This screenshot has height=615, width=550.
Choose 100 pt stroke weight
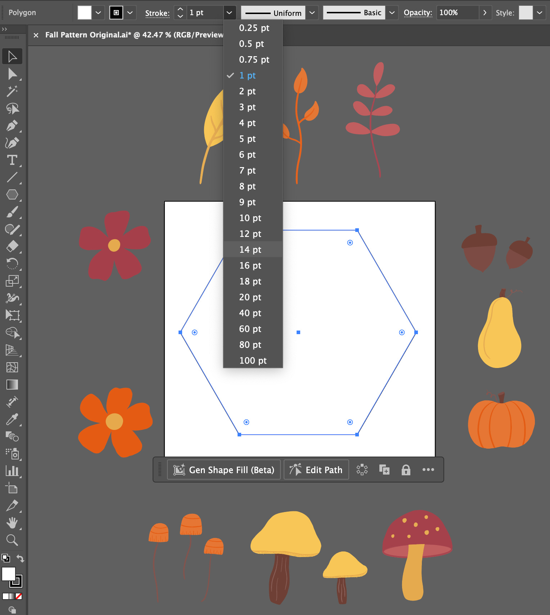253,360
